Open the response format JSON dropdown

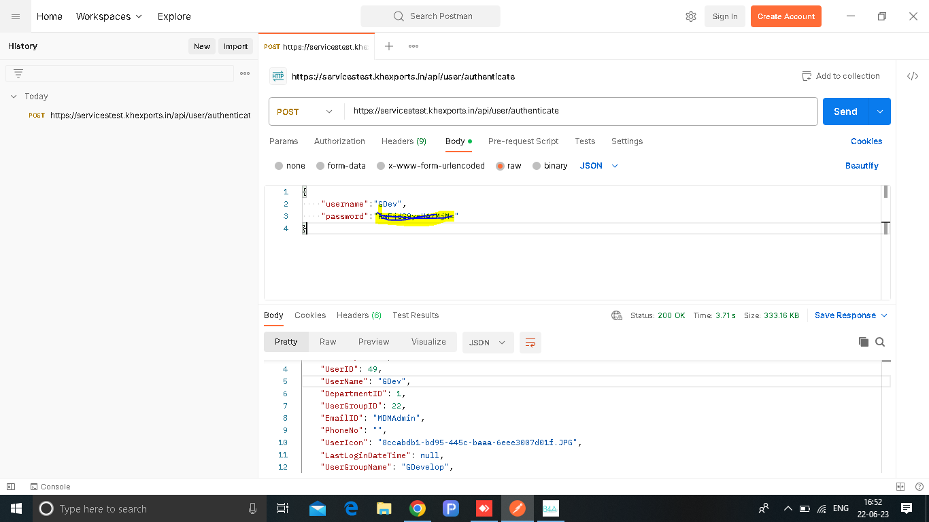[487, 343]
